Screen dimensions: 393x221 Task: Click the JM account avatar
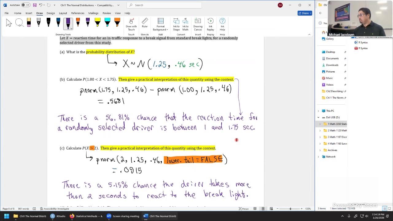click(280, 5)
